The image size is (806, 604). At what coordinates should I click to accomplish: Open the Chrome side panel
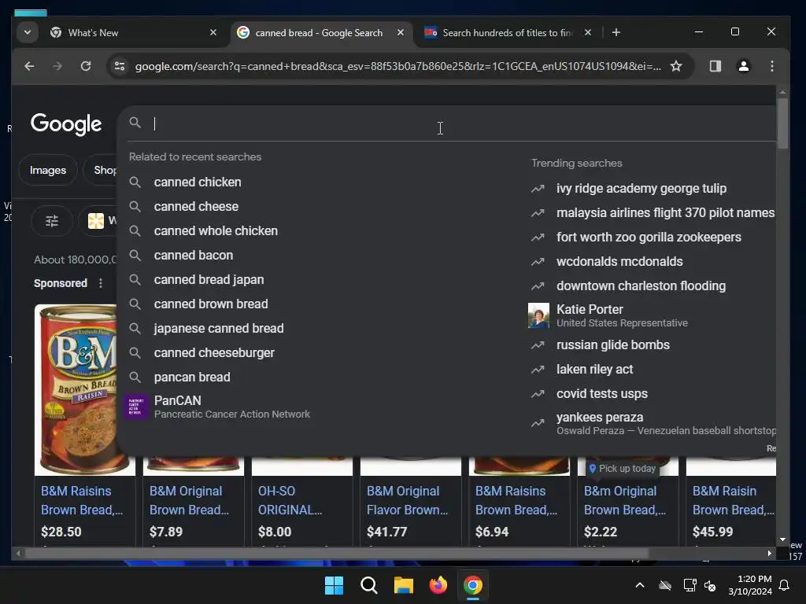point(715,66)
